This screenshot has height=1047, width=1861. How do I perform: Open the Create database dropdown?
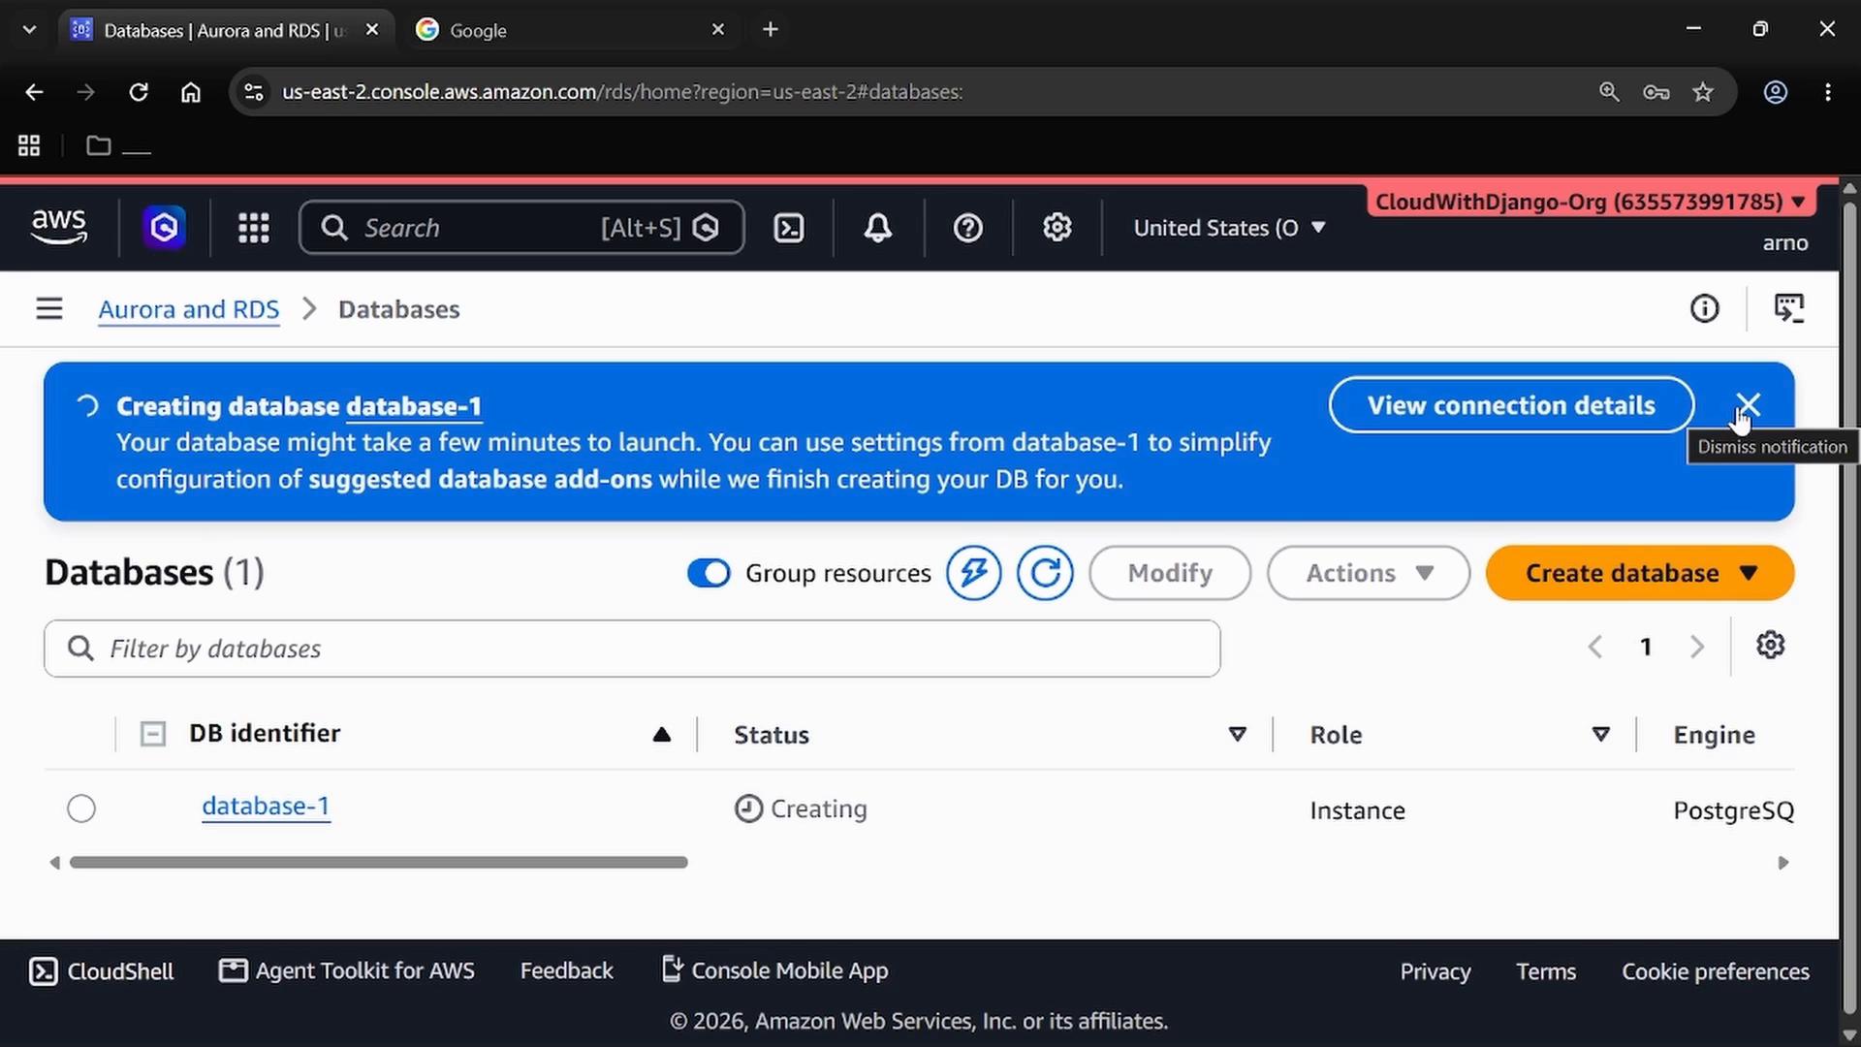coord(1640,573)
